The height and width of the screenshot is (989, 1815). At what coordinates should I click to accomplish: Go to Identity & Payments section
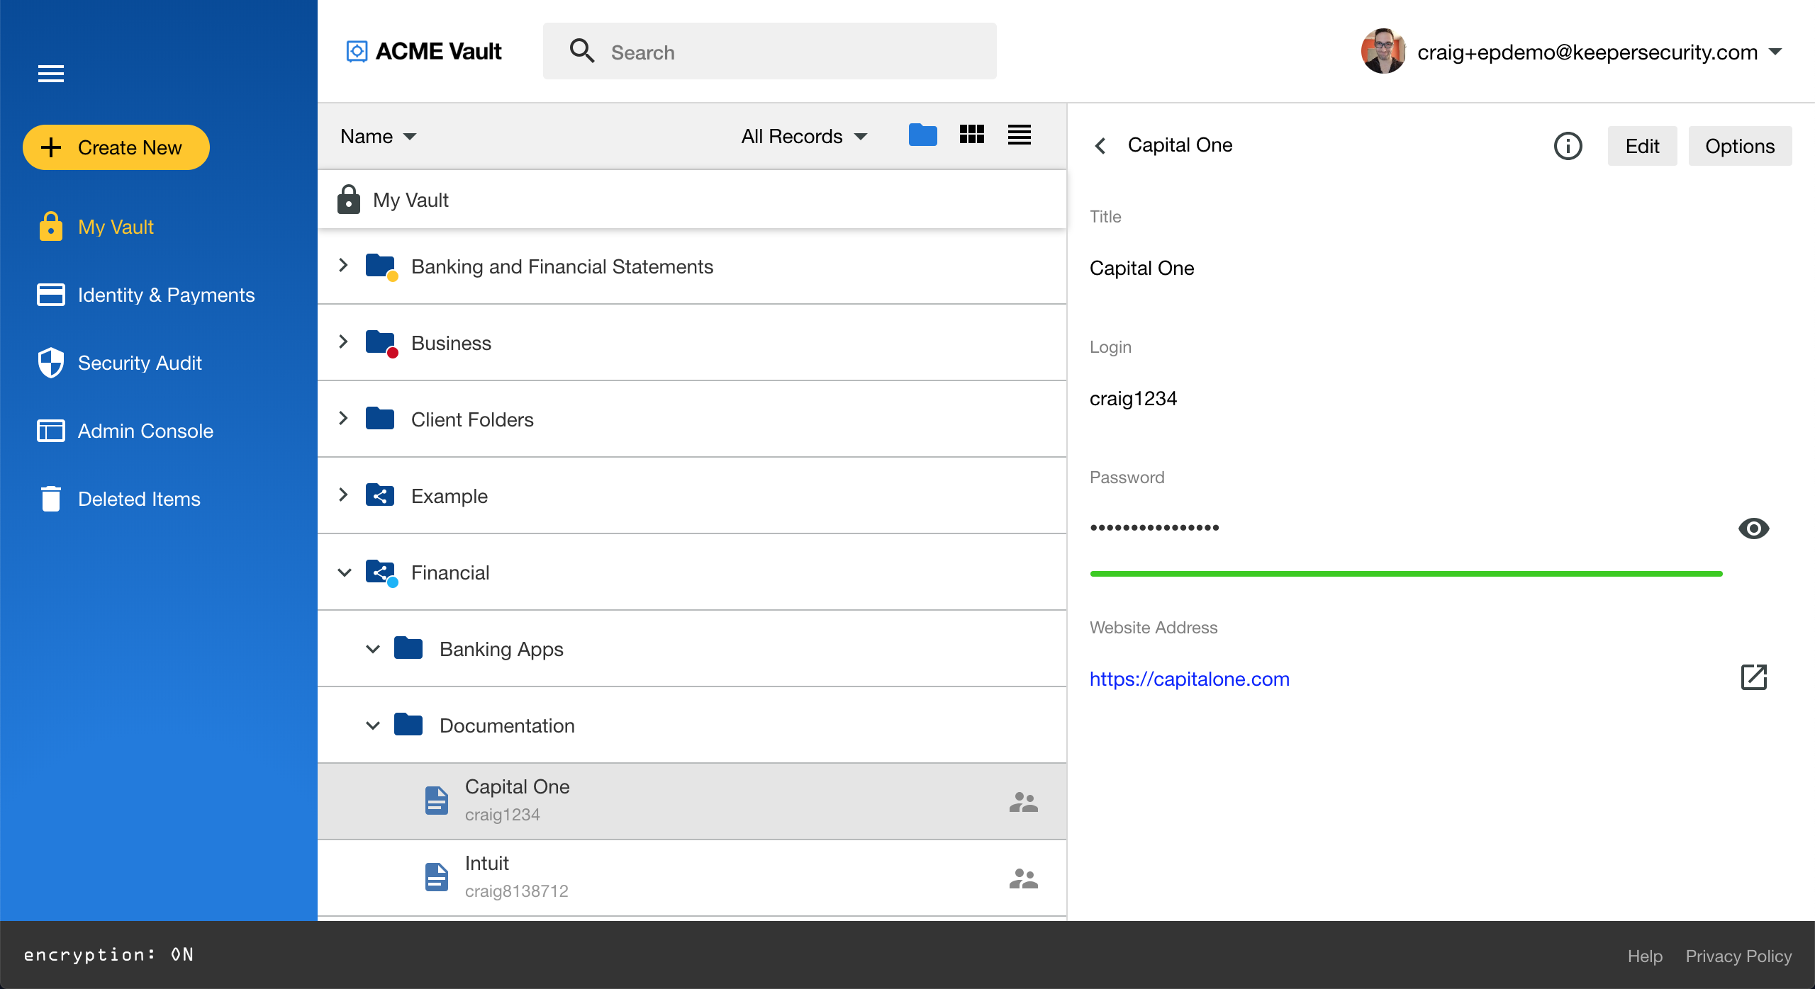click(x=166, y=295)
